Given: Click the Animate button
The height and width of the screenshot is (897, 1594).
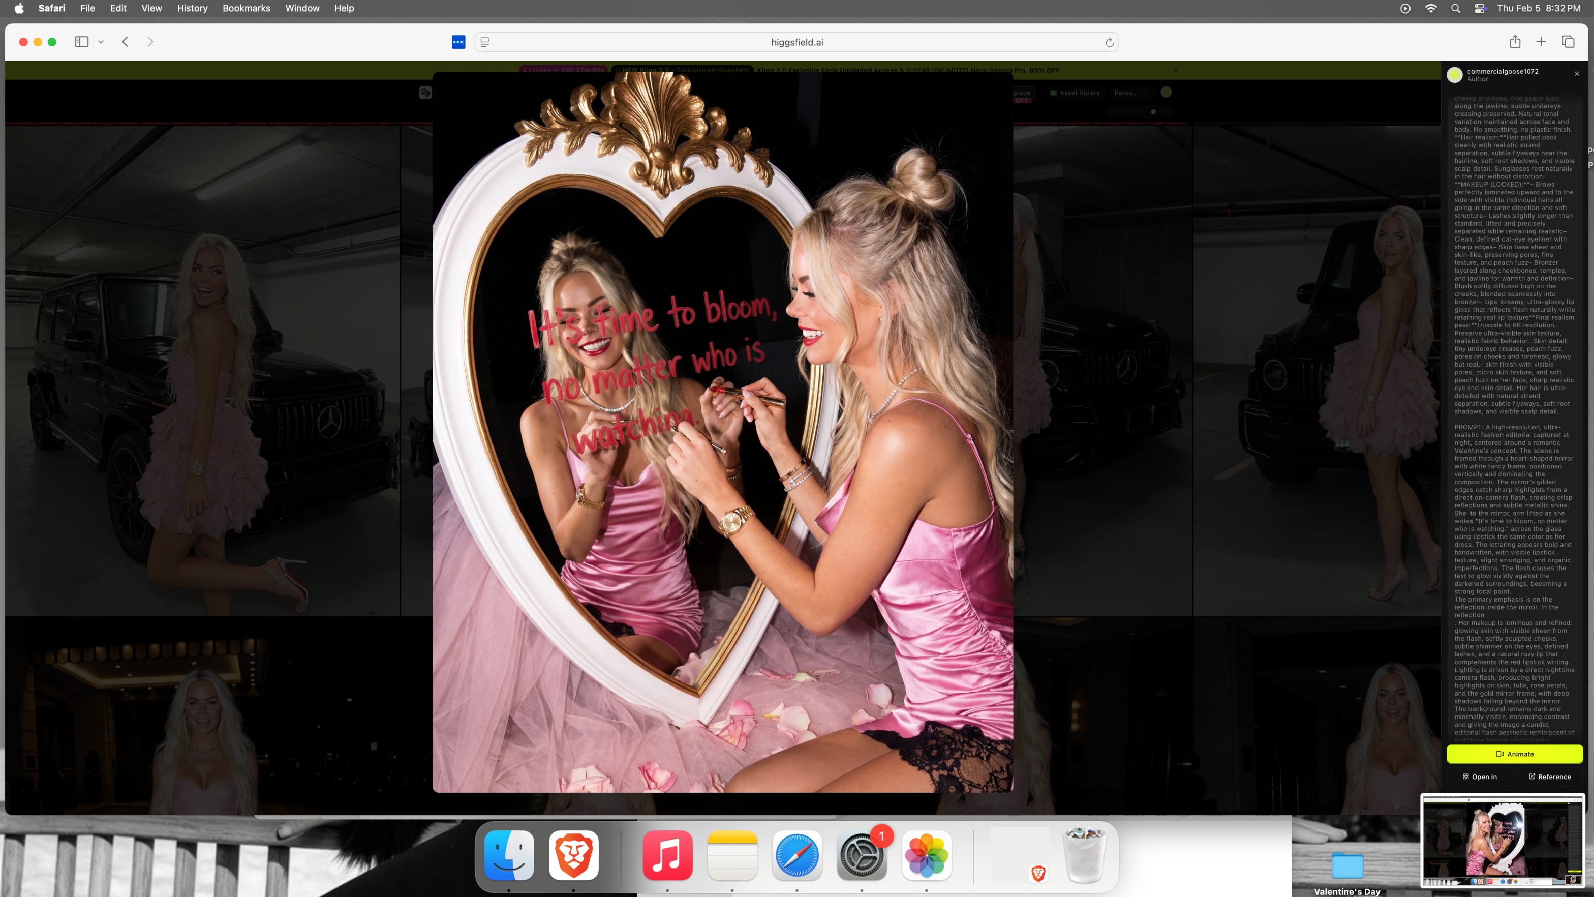Looking at the screenshot, I should [x=1514, y=754].
